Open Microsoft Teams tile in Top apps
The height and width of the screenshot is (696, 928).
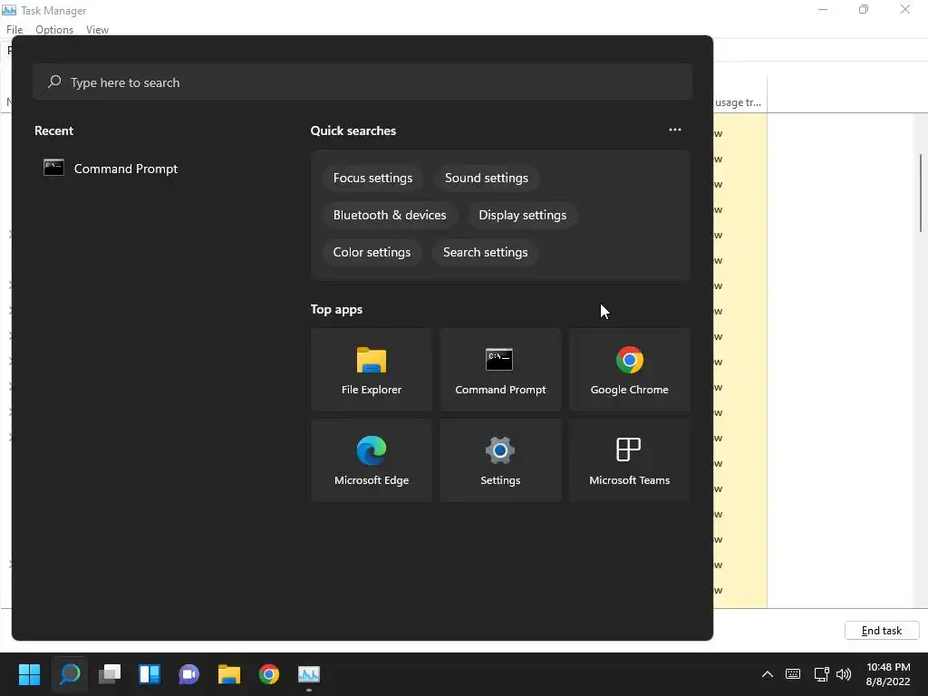click(x=629, y=460)
